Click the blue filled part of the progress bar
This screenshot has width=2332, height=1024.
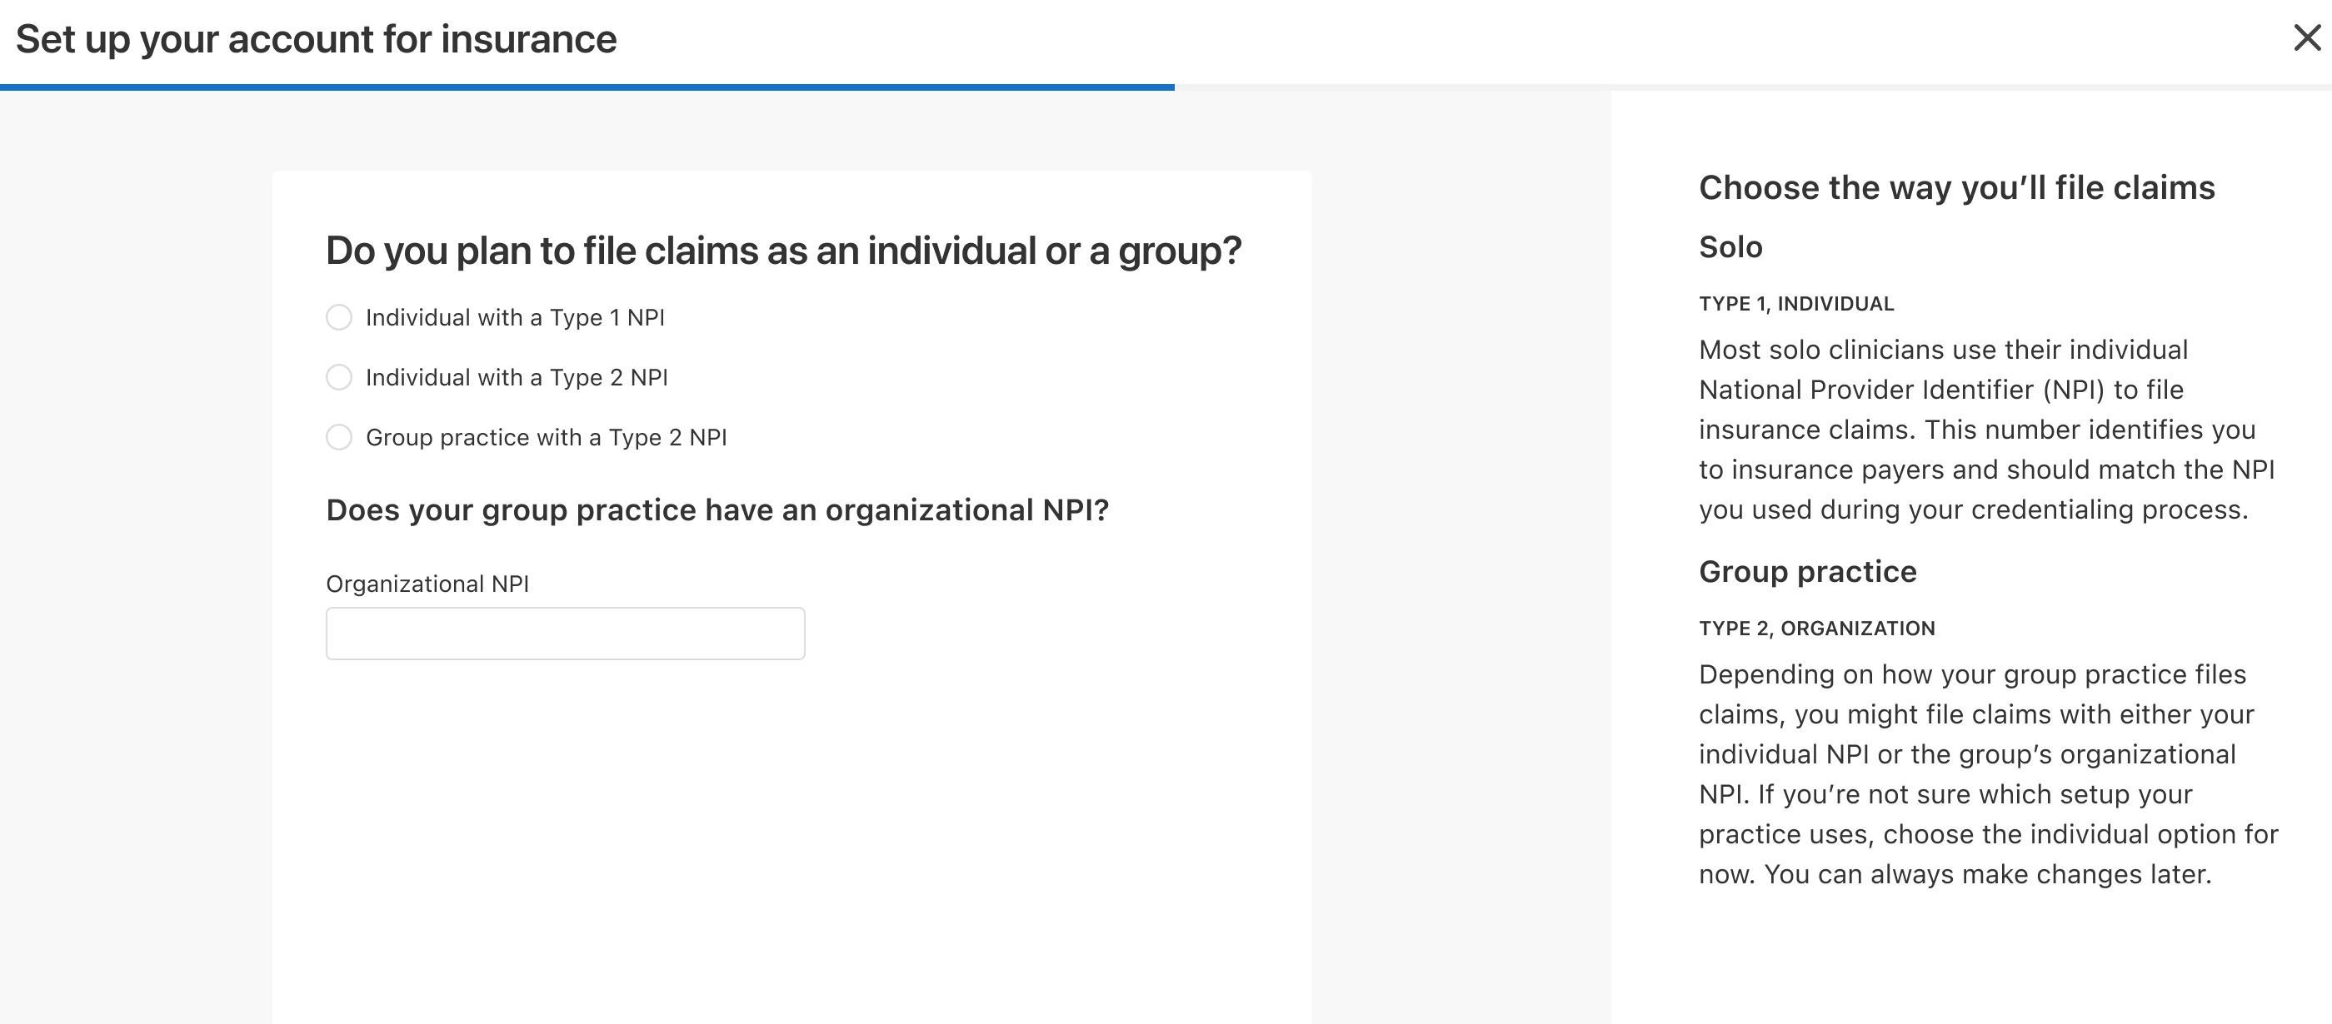point(587,87)
